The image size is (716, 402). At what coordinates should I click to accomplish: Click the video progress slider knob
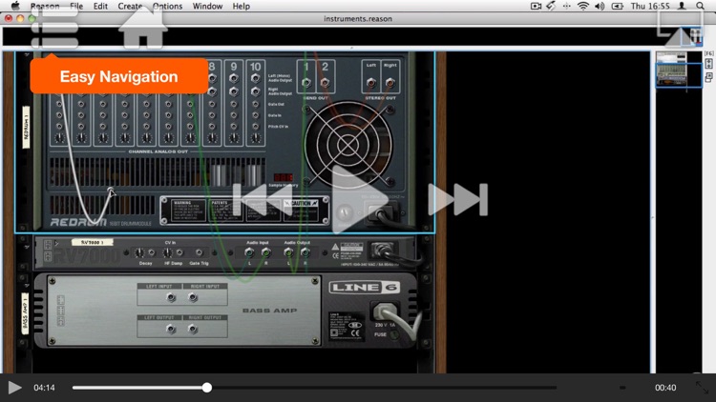207,388
